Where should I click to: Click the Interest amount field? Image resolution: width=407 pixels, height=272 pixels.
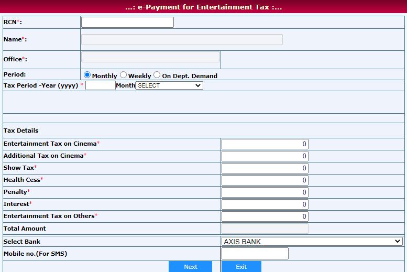click(265, 204)
